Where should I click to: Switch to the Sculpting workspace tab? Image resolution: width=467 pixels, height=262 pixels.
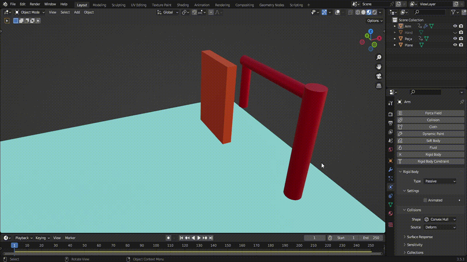click(118, 5)
